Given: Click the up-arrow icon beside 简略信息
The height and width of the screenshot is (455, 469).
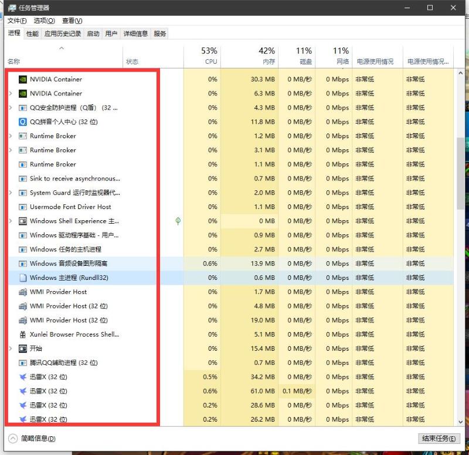Looking at the screenshot, I should click(13, 439).
